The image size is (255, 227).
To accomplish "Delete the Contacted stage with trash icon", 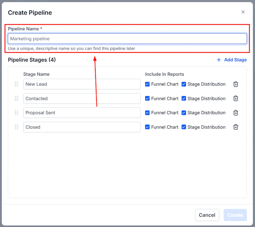I will 235,98.
